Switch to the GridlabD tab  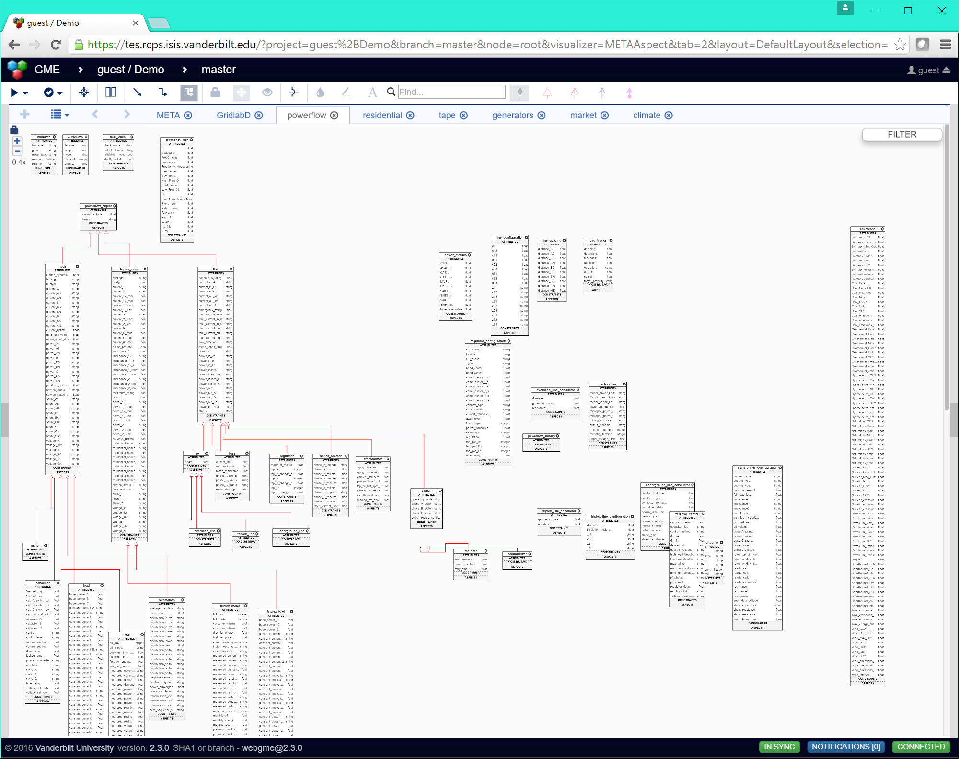point(233,115)
